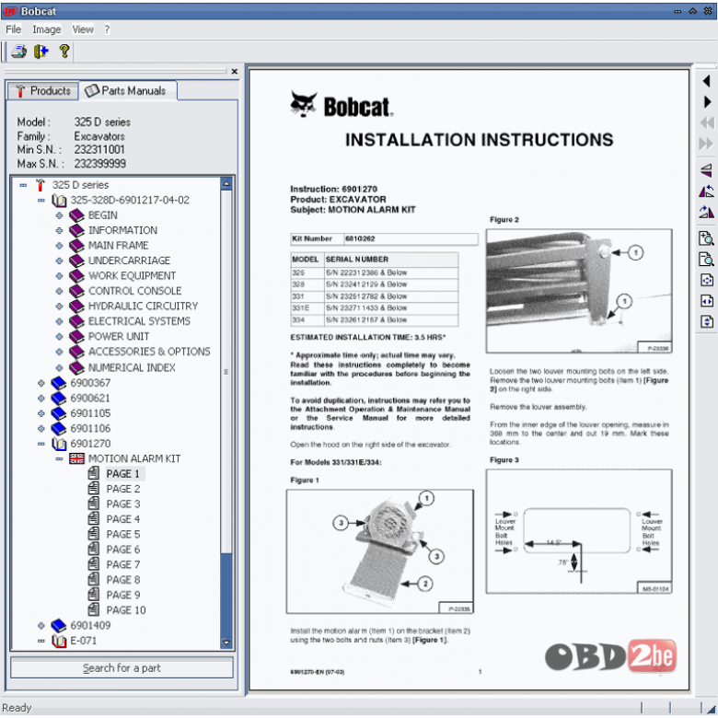Click the blue tree scrollbar thumb
The width and height of the screenshot is (718, 718).
coord(226,595)
